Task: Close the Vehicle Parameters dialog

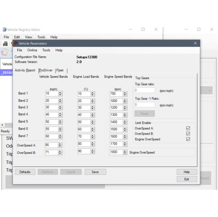Action: click(x=195, y=43)
